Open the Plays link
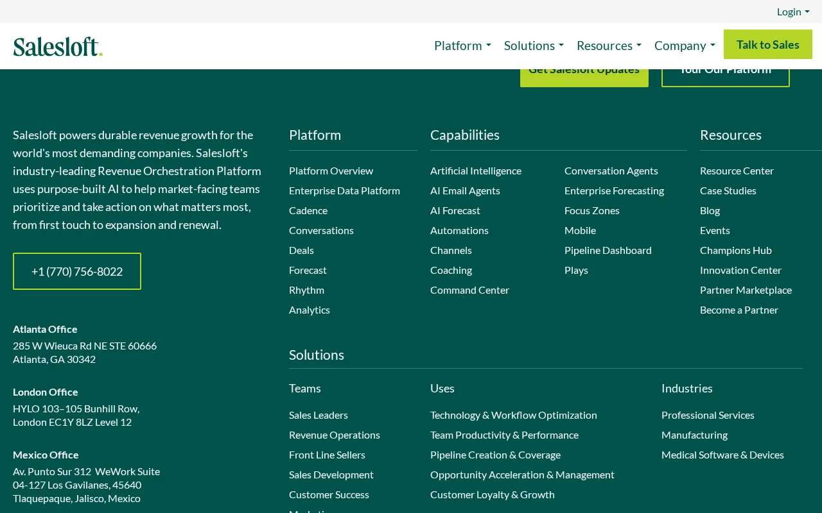This screenshot has height=513, width=822. coord(576,270)
